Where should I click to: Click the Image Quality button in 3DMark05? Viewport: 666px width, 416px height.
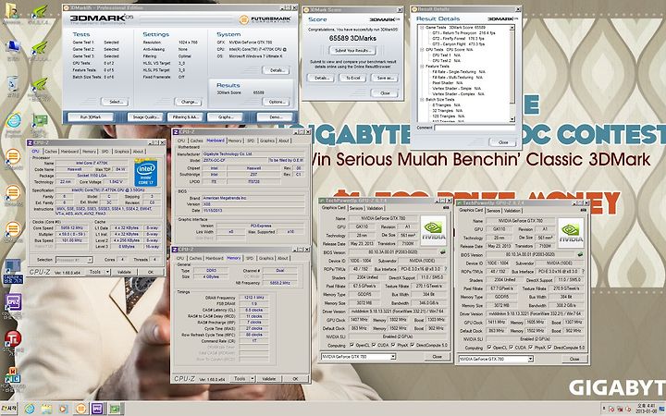tap(145, 117)
